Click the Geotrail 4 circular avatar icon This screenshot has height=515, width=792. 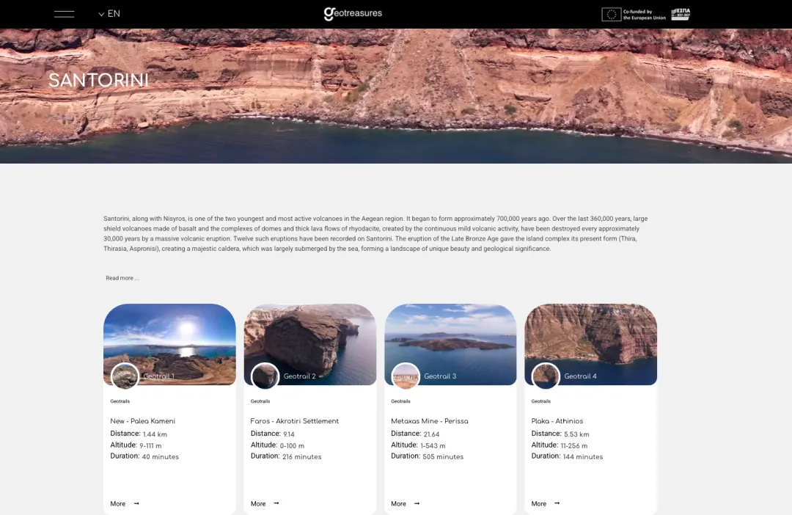pos(546,376)
